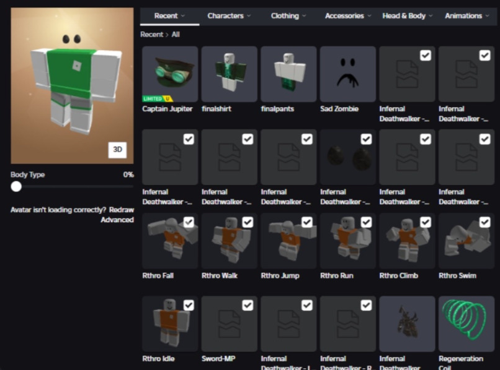500x370 pixels.
Task: Choose the Rthro Swim animation
Action: [465, 240]
